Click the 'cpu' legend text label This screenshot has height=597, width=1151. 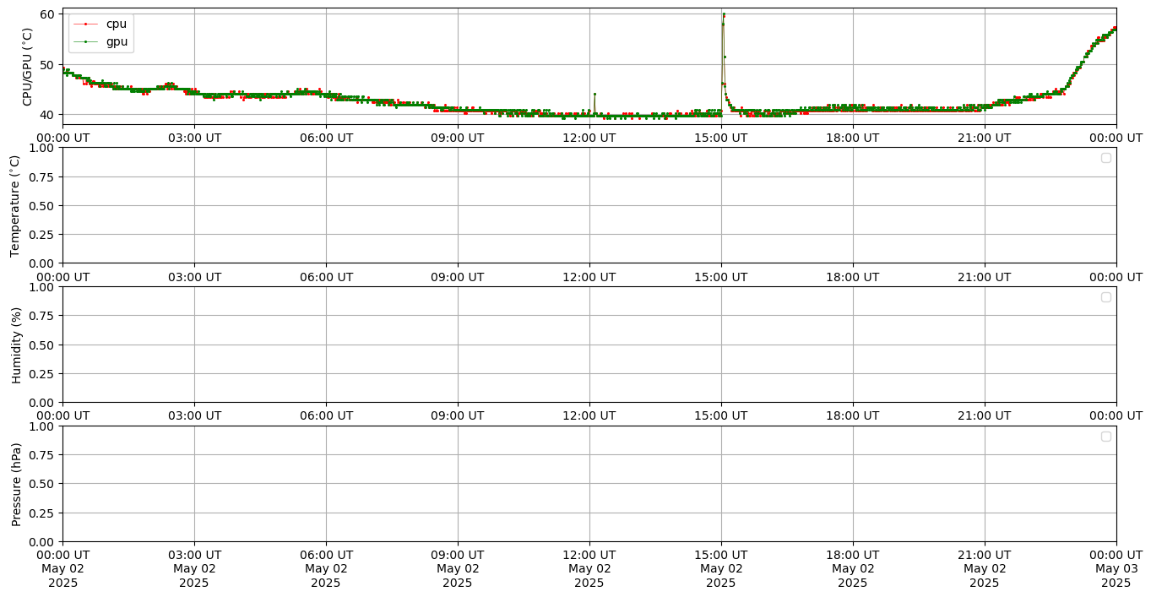pos(116,24)
